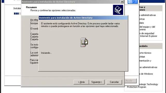Click 'mentación y' link in side panel

(145, 61)
